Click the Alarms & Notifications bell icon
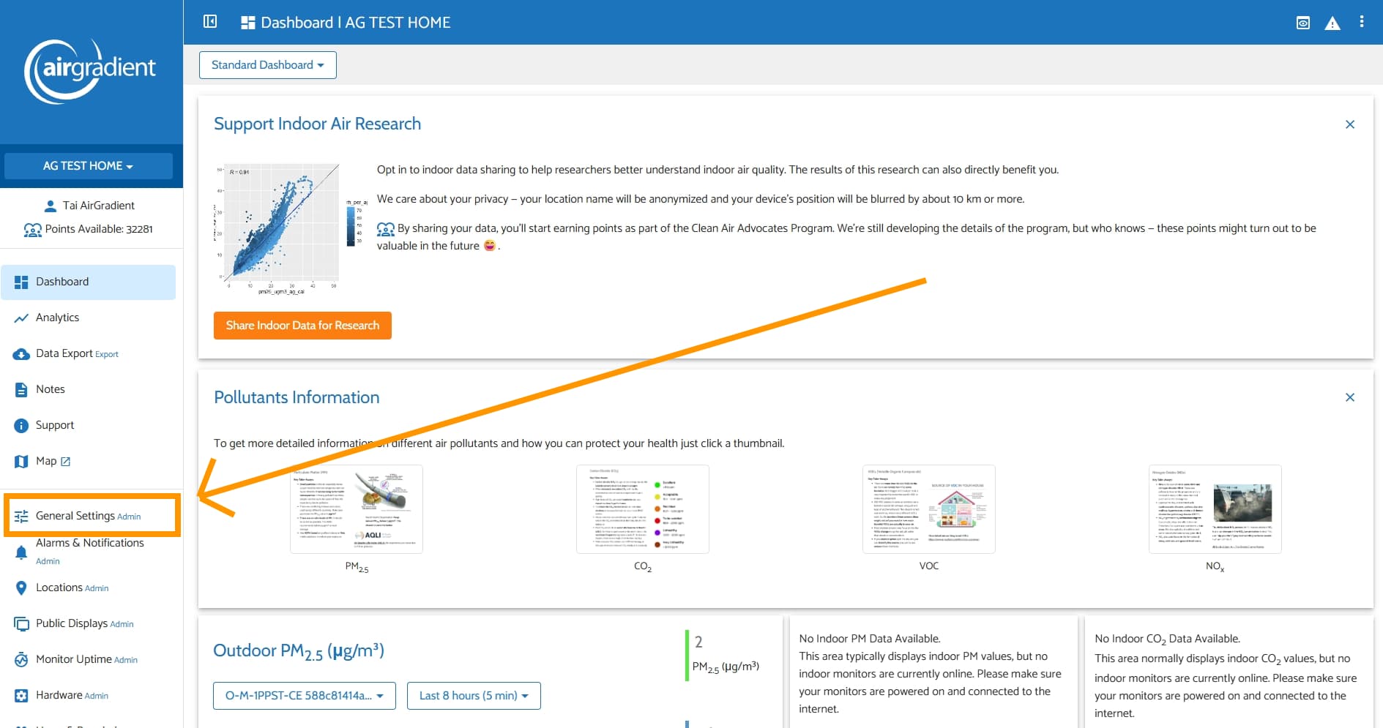This screenshot has width=1383, height=728. coord(21,552)
